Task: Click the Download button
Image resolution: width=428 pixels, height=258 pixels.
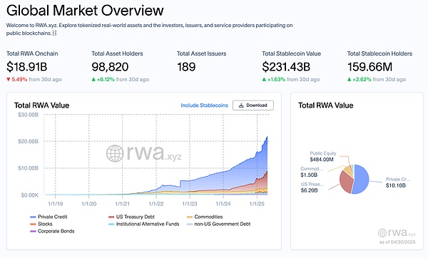Action: click(253, 105)
